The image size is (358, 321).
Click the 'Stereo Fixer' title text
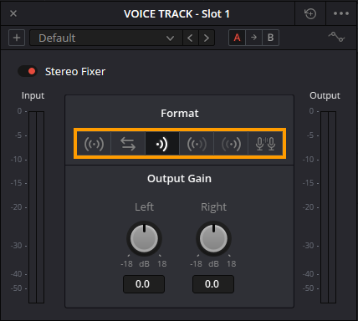pyautogui.click(x=75, y=72)
